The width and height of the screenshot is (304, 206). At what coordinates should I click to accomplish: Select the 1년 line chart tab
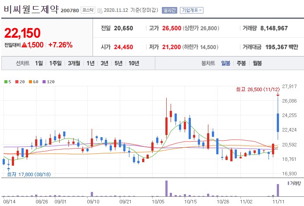click(x=90, y=63)
